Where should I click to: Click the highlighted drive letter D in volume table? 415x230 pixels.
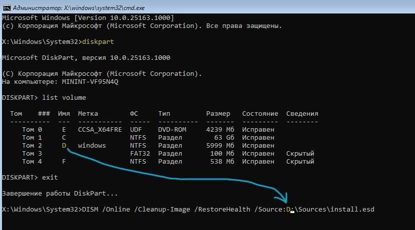[64, 145]
